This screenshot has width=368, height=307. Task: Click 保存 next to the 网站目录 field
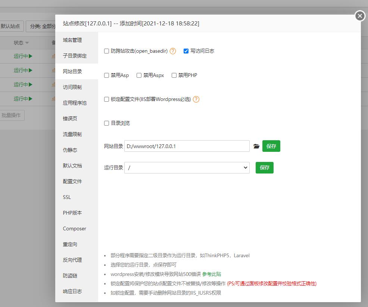pyautogui.click(x=271, y=146)
